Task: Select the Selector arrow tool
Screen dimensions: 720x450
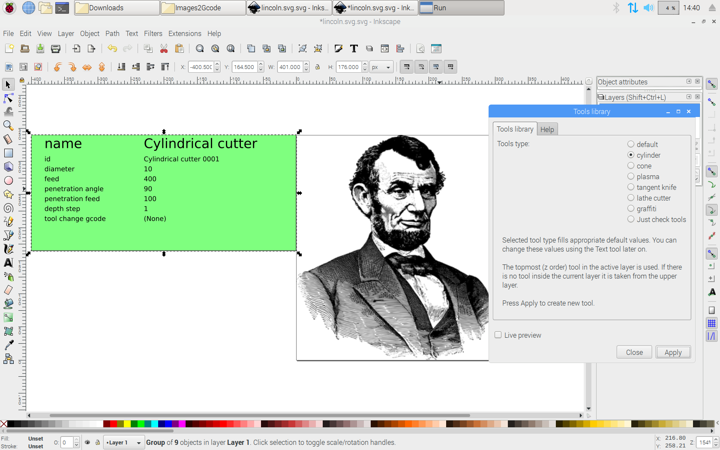Action: pyautogui.click(x=8, y=84)
